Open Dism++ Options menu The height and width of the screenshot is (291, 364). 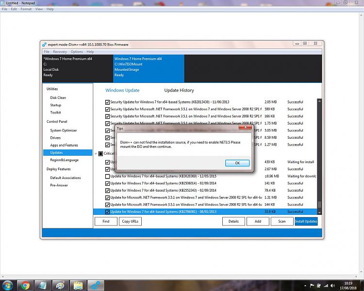click(x=77, y=51)
